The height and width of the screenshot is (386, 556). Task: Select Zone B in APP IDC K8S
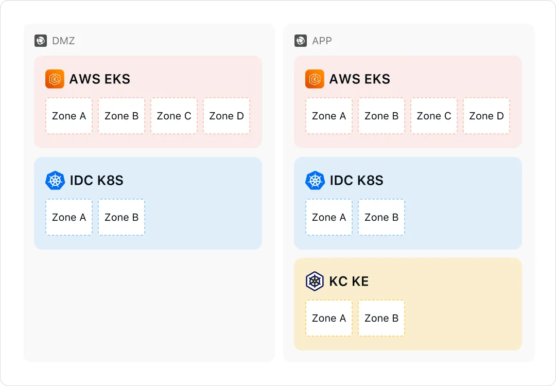pyautogui.click(x=381, y=217)
